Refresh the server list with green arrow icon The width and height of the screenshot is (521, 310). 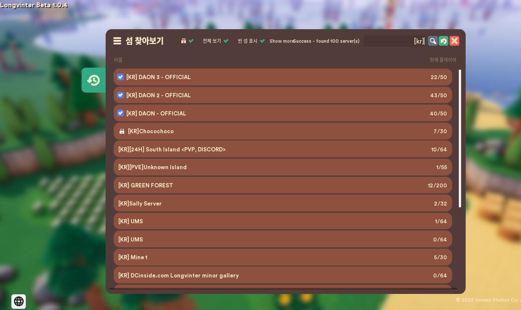(x=443, y=41)
